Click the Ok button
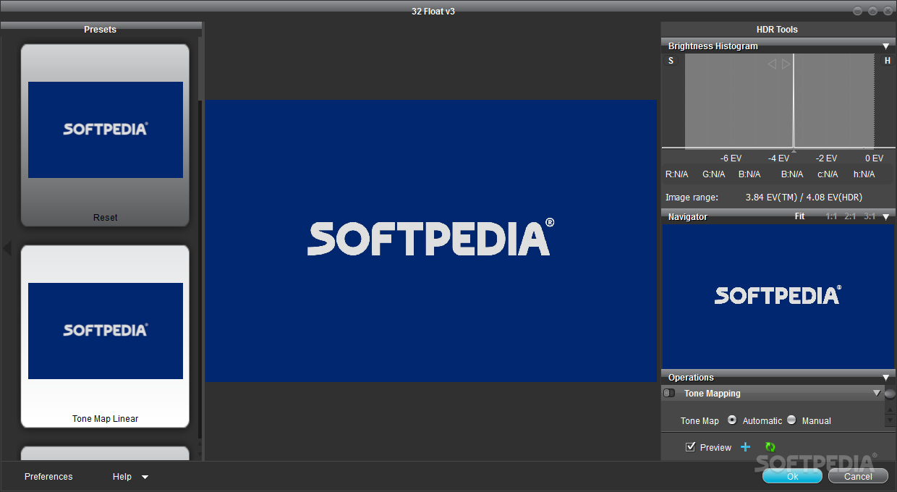 point(792,476)
